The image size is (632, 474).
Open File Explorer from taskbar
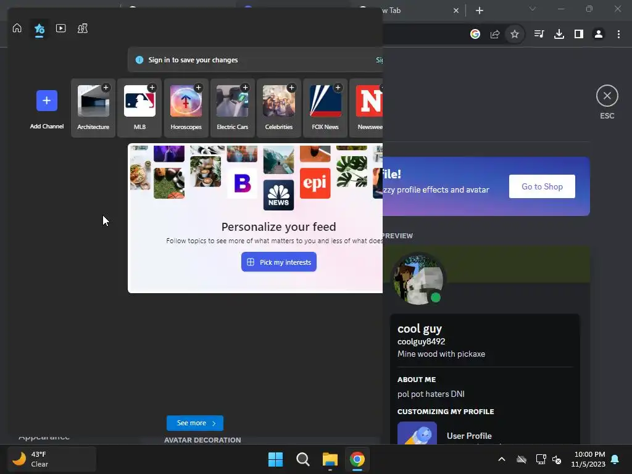pyautogui.click(x=330, y=459)
